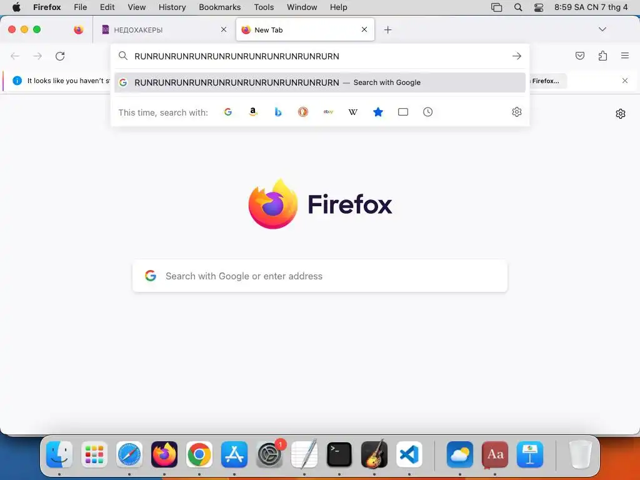Open the Tools menu
The width and height of the screenshot is (640, 480).
tap(264, 7)
